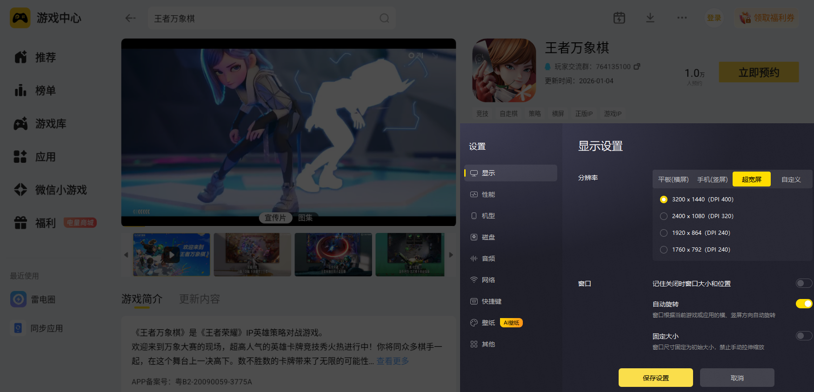This screenshot has height=392, width=814.
Task: Switch to 更新内容 tab
Action: click(200, 299)
